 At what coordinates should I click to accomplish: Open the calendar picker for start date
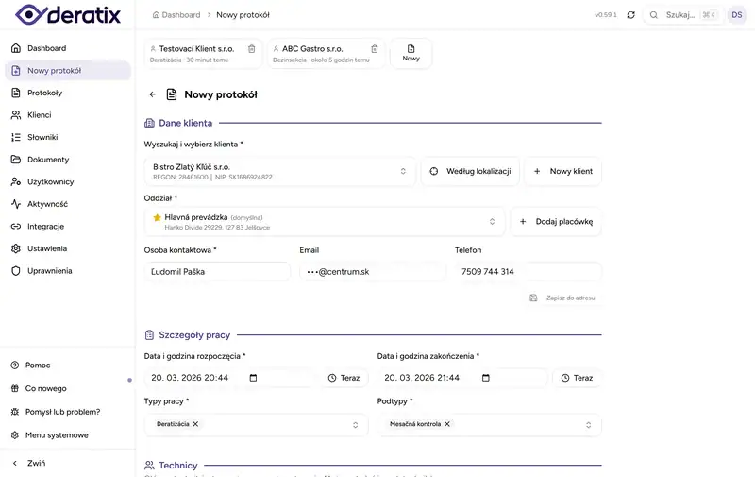pos(253,378)
